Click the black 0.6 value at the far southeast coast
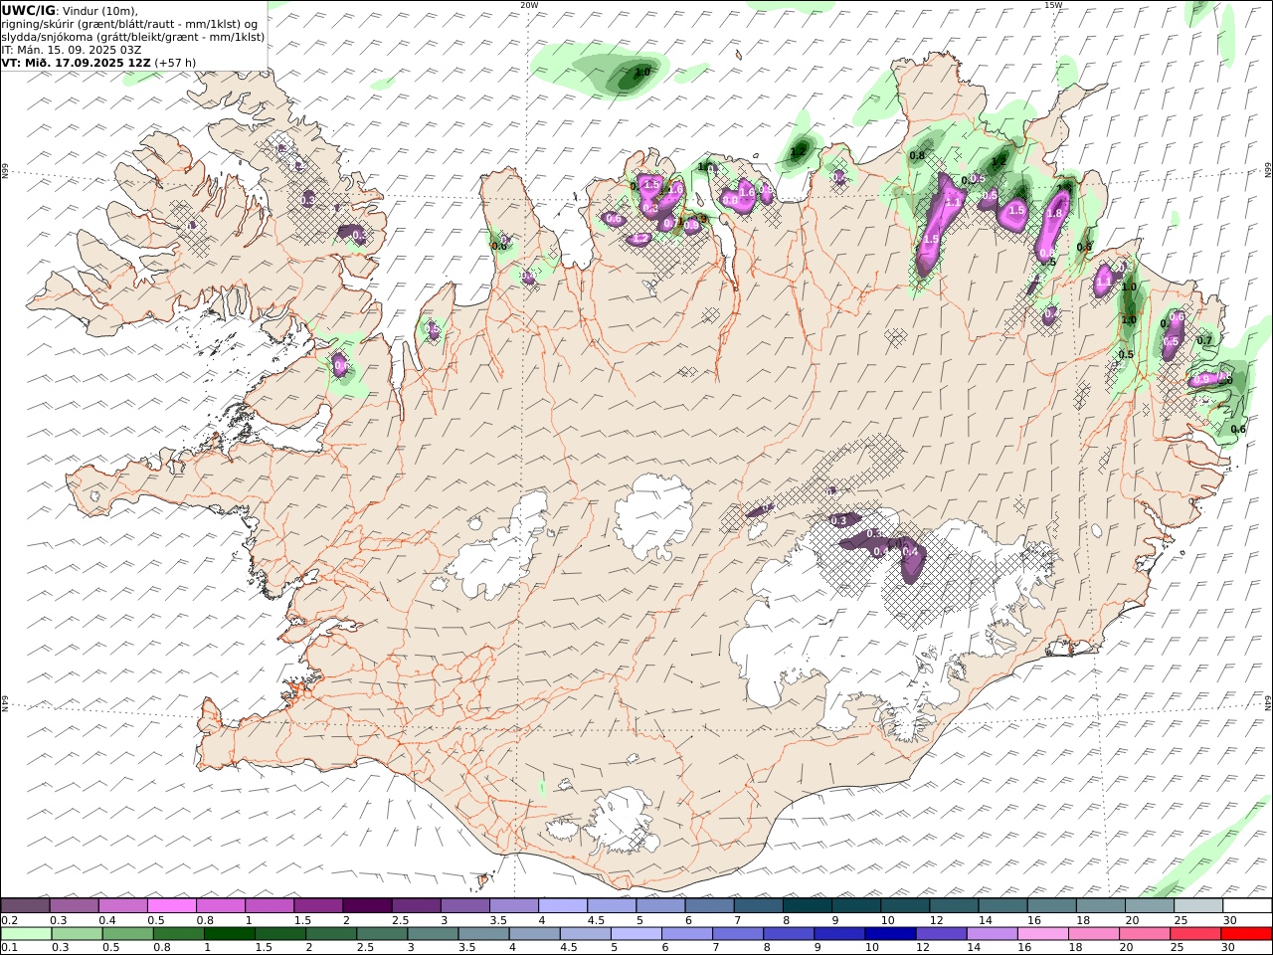This screenshot has height=955, width=1273. pyautogui.click(x=1238, y=430)
